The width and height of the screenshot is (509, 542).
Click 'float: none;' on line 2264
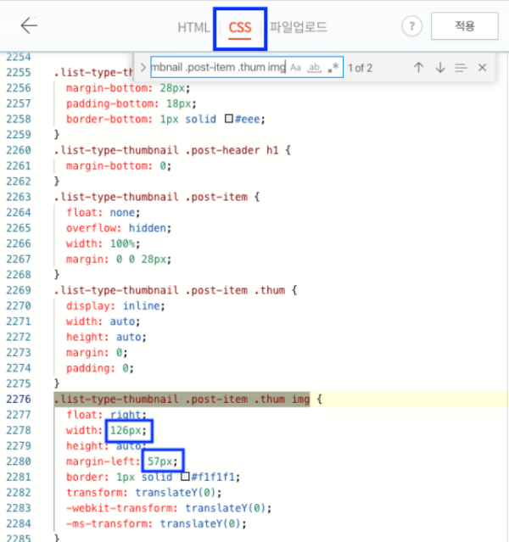pos(103,212)
